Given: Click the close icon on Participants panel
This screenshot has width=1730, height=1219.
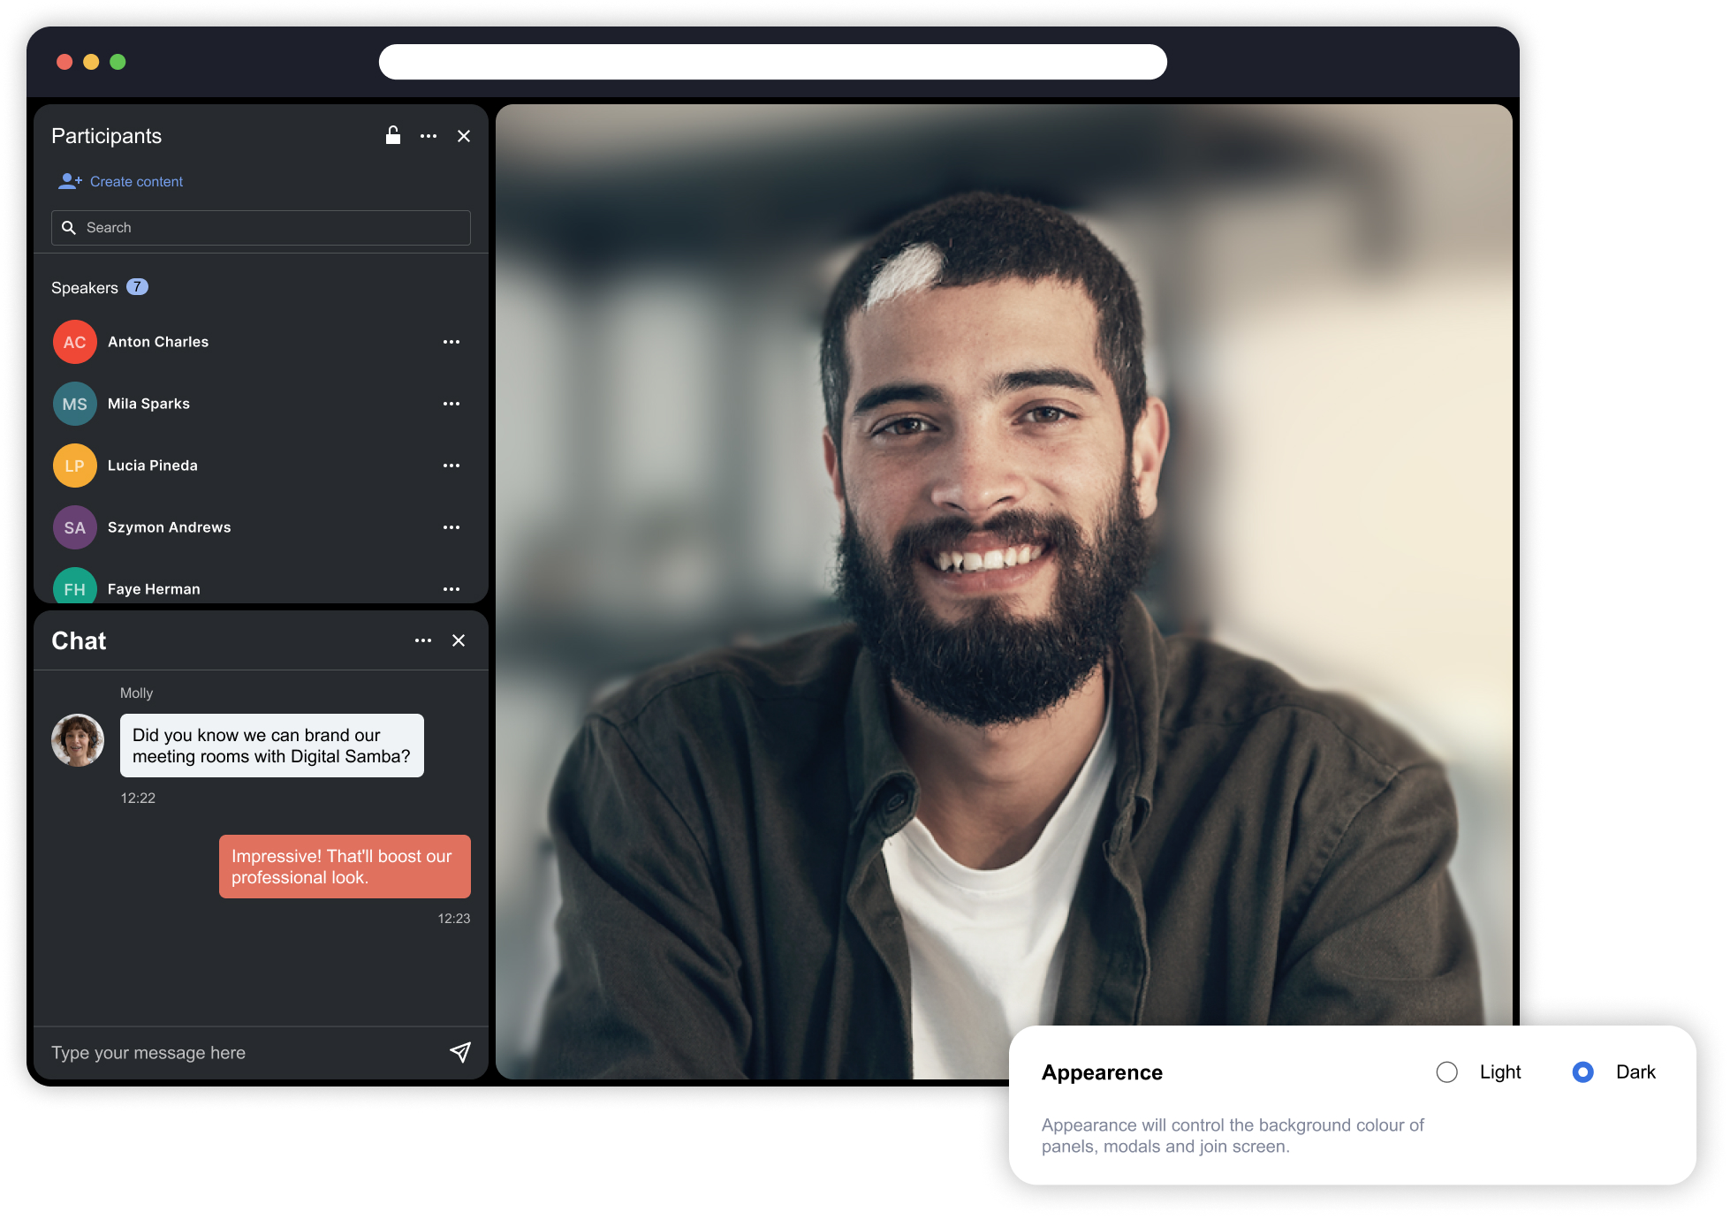Looking at the screenshot, I should [x=463, y=136].
